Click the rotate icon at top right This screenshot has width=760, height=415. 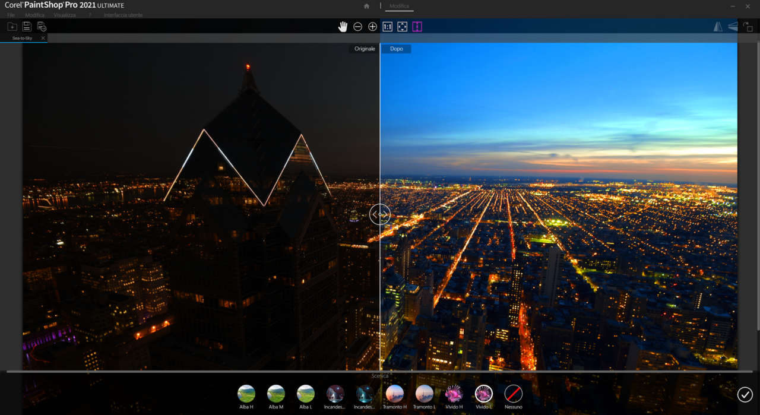748,27
